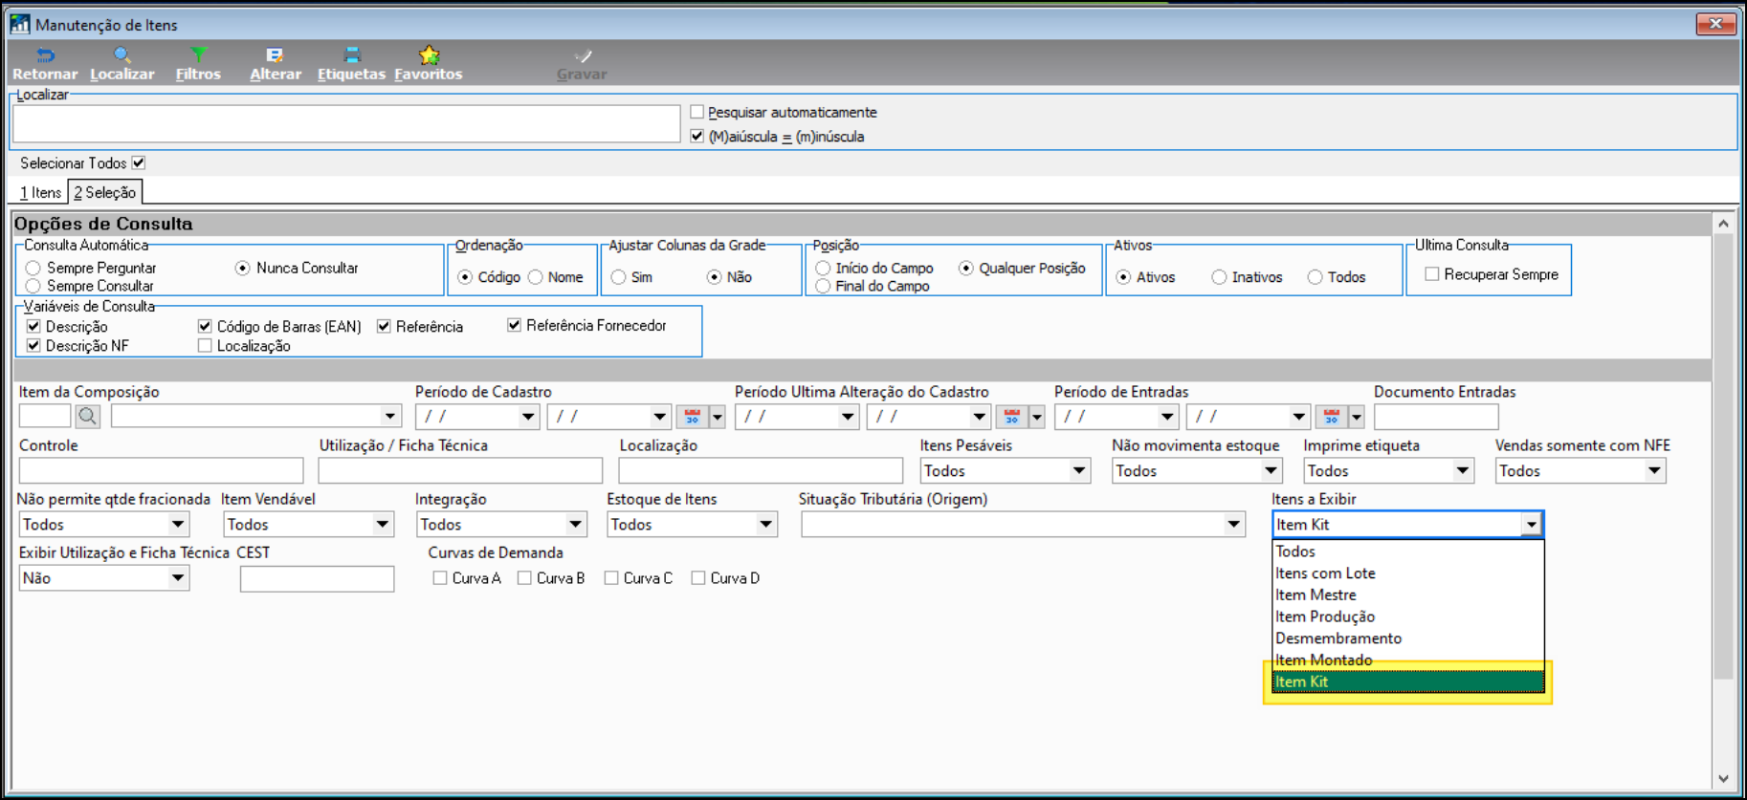Screen dimensions: 1747x800
Task: Choose Item Produção list option
Action: pos(1408,616)
